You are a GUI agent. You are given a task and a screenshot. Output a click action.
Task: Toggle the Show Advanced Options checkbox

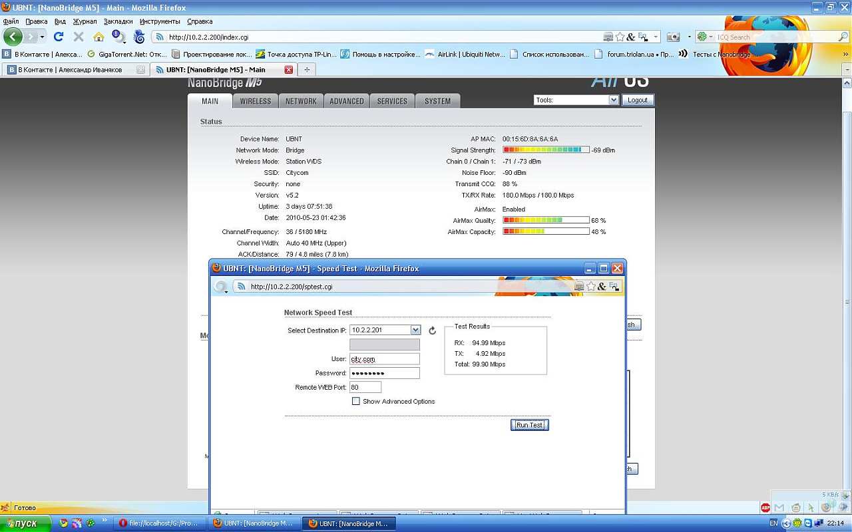(x=356, y=402)
